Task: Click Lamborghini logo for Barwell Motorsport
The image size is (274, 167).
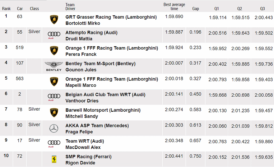Action: [x=54, y=113]
